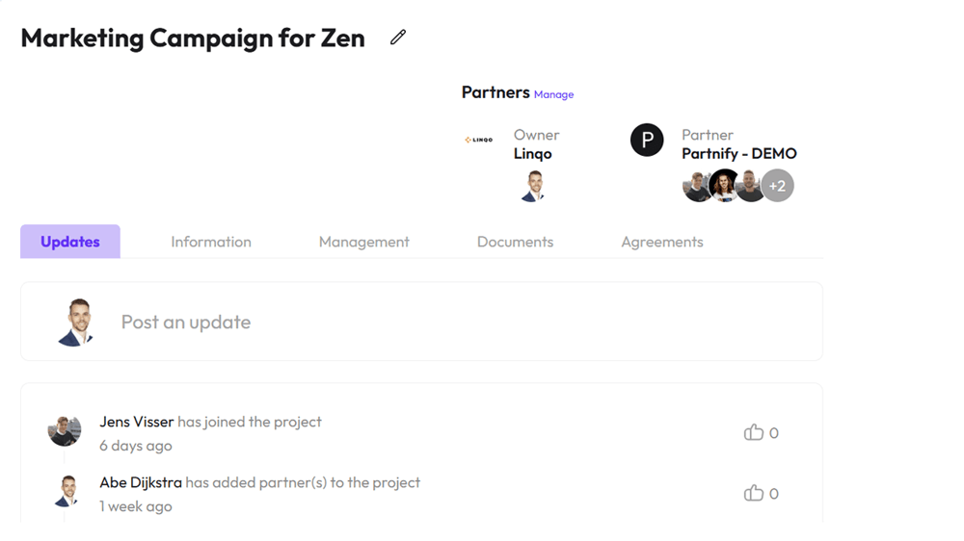Open Abe Dijkstra's avatar in the feed
This screenshot has width=964, height=541.
[x=67, y=491]
